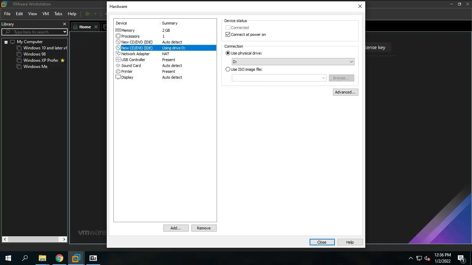The height and width of the screenshot is (265, 472).
Task: Open the Library search dropdown arrow
Action: 64,32
